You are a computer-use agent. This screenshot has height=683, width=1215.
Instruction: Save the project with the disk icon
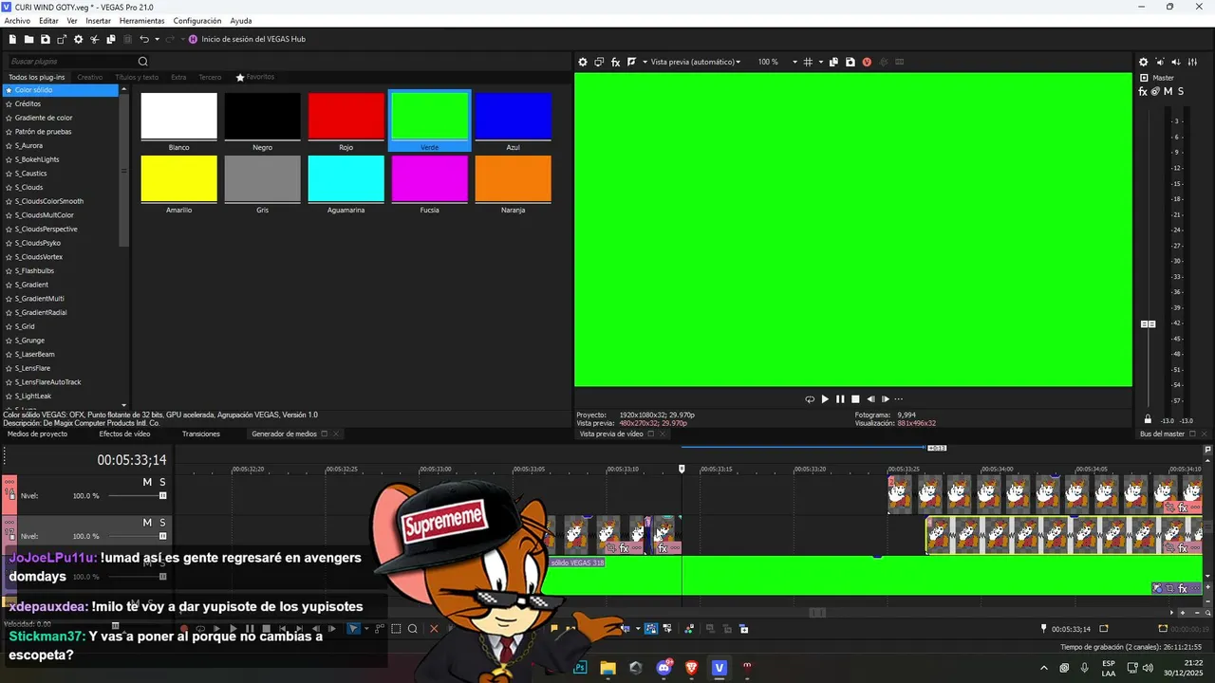tap(46, 39)
